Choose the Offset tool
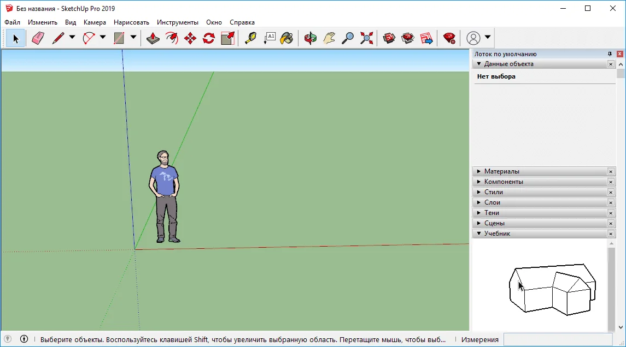This screenshot has height=347, width=626. coord(172,38)
